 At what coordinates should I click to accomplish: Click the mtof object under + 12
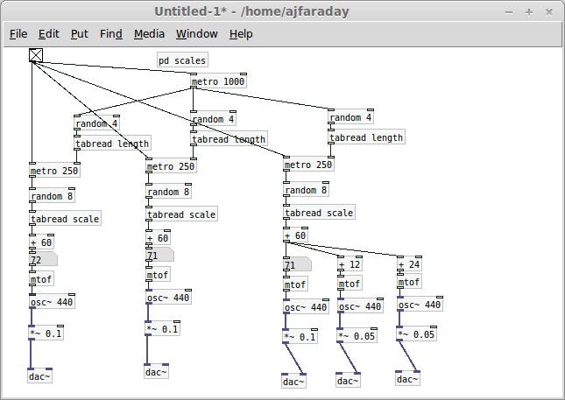(350, 284)
